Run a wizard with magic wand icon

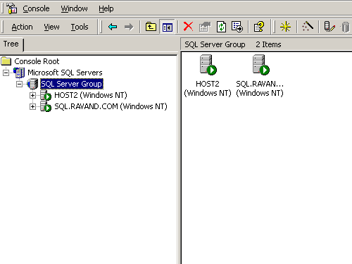tap(308, 27)
